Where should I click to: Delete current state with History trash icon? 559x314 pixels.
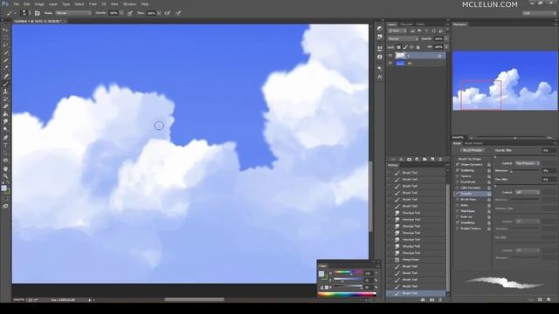point(440,300)
